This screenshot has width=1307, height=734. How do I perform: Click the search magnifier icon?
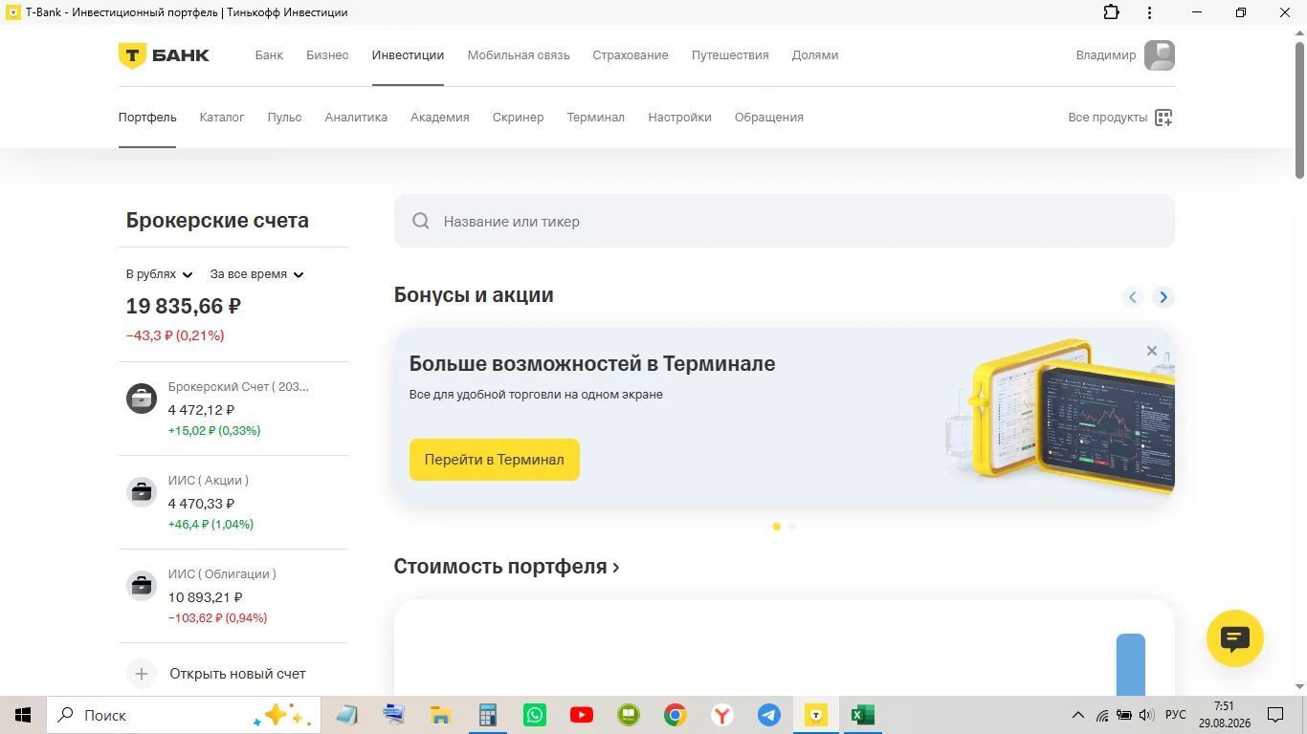420,222
